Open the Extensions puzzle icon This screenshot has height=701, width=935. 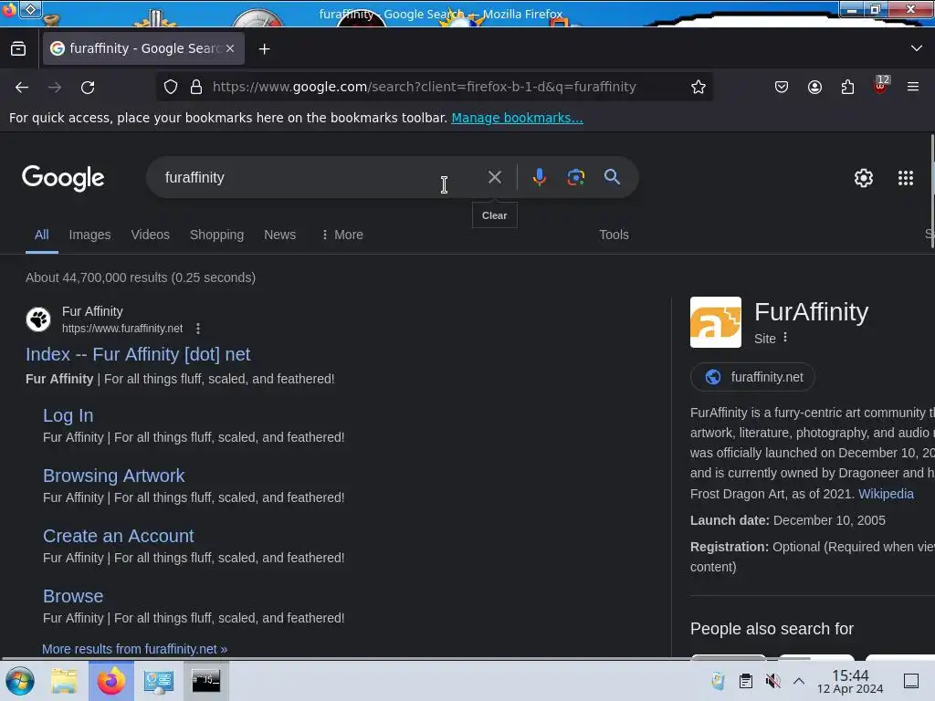coord(847,87)
